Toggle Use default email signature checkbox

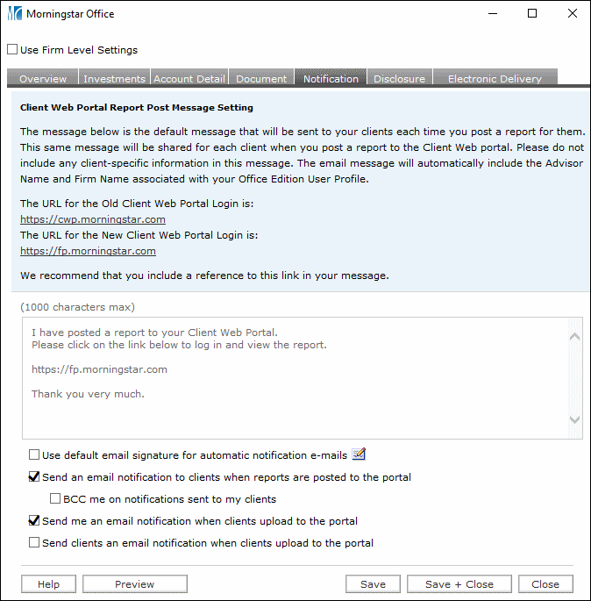pyautogui.click(x=34, y=455)
